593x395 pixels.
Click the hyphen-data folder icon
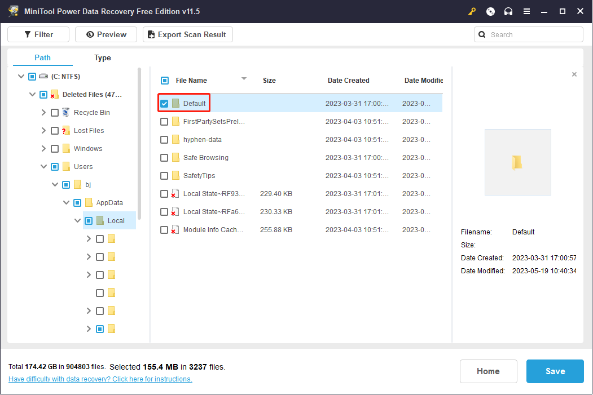click(x=175, y=140)
